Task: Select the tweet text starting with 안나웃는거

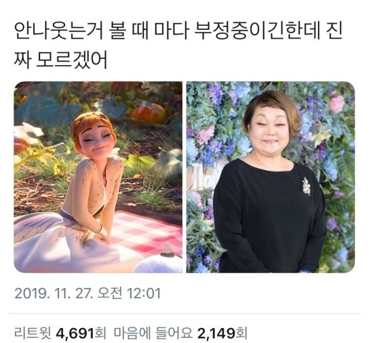Action: coord(178,45)
